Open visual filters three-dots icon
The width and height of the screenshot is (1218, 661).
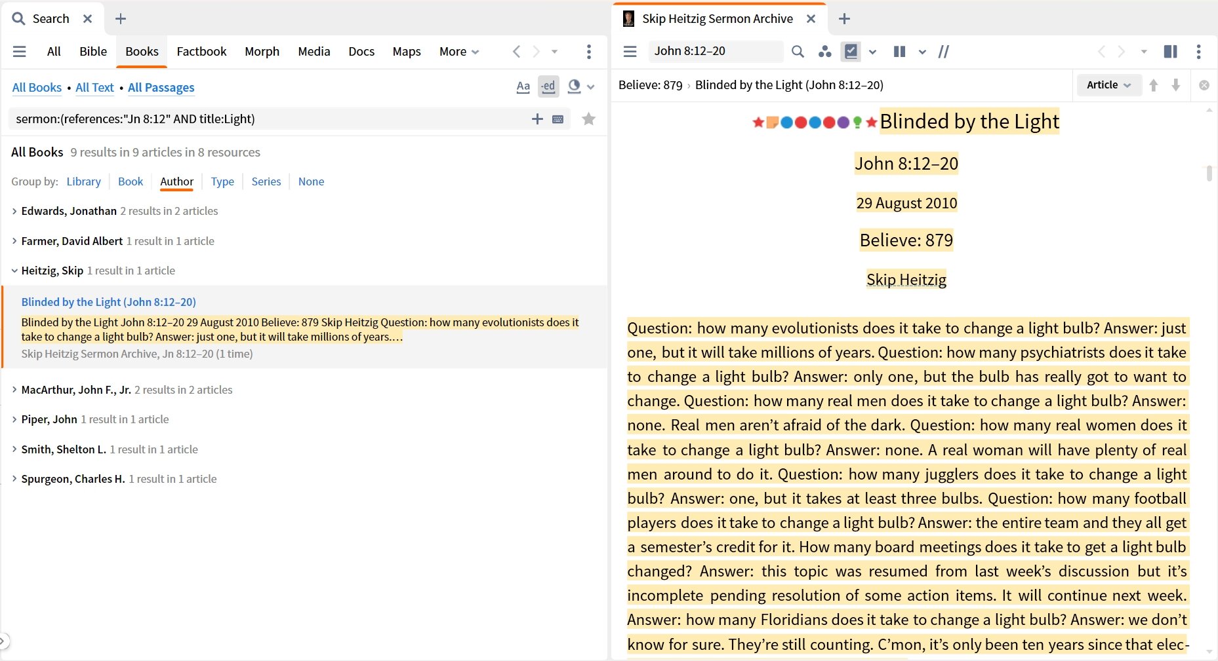(x=825, y=51)
